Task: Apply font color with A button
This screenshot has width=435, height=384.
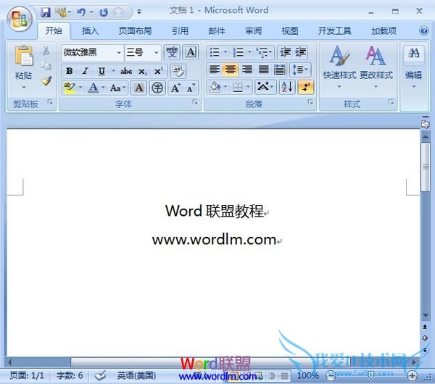Action: tap(94, 88)
